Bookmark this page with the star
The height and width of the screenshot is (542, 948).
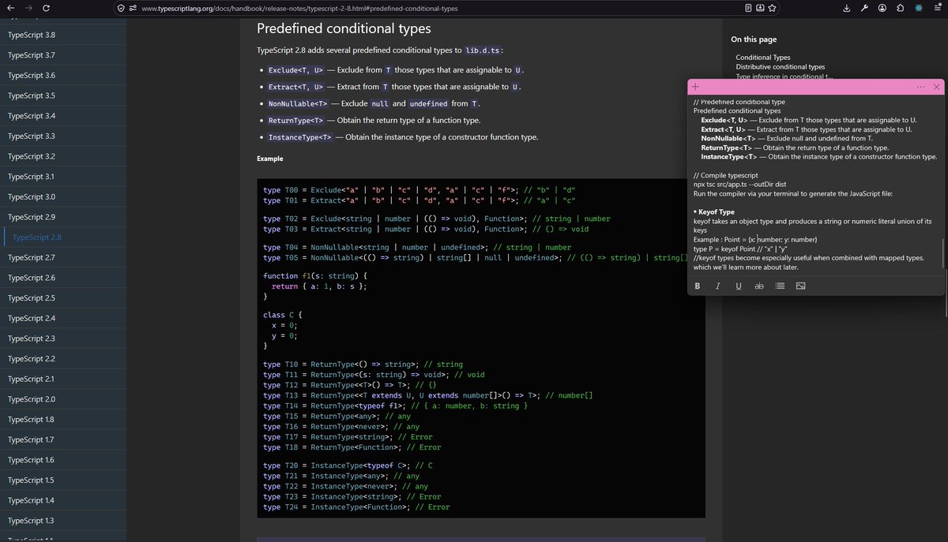tap(772, 8)
